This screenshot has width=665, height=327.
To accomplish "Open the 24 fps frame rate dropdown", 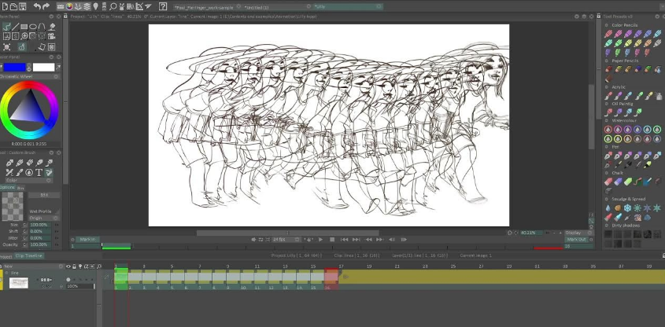I will point(286,240).
